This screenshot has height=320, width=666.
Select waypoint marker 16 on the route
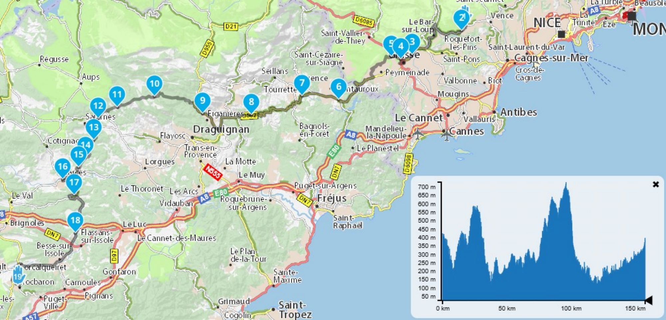coord(63,166)
